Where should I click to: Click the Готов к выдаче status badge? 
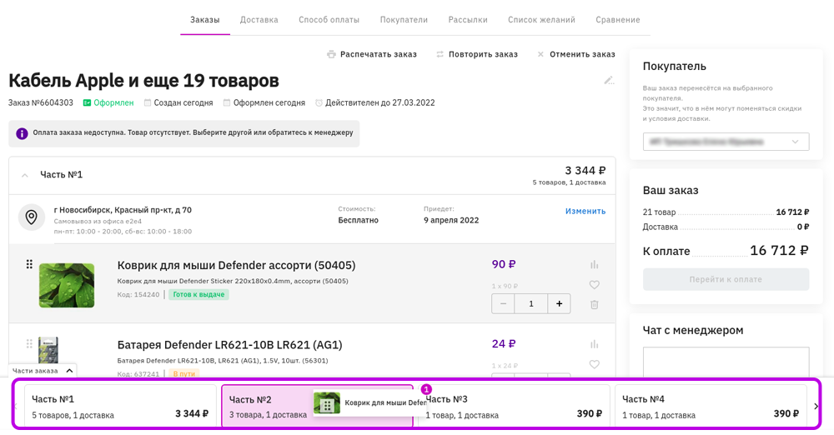[x=198, y=295]
